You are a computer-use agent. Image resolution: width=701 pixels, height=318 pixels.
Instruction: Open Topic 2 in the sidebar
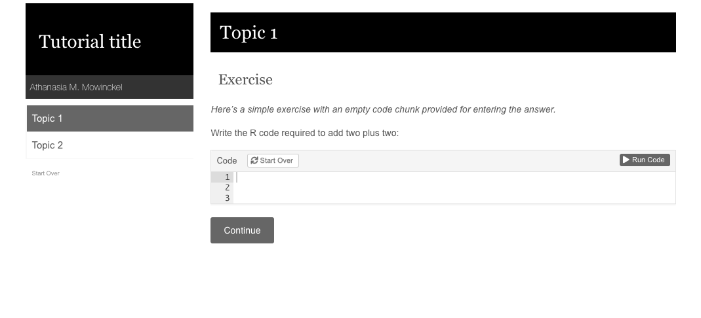[110, 145]
